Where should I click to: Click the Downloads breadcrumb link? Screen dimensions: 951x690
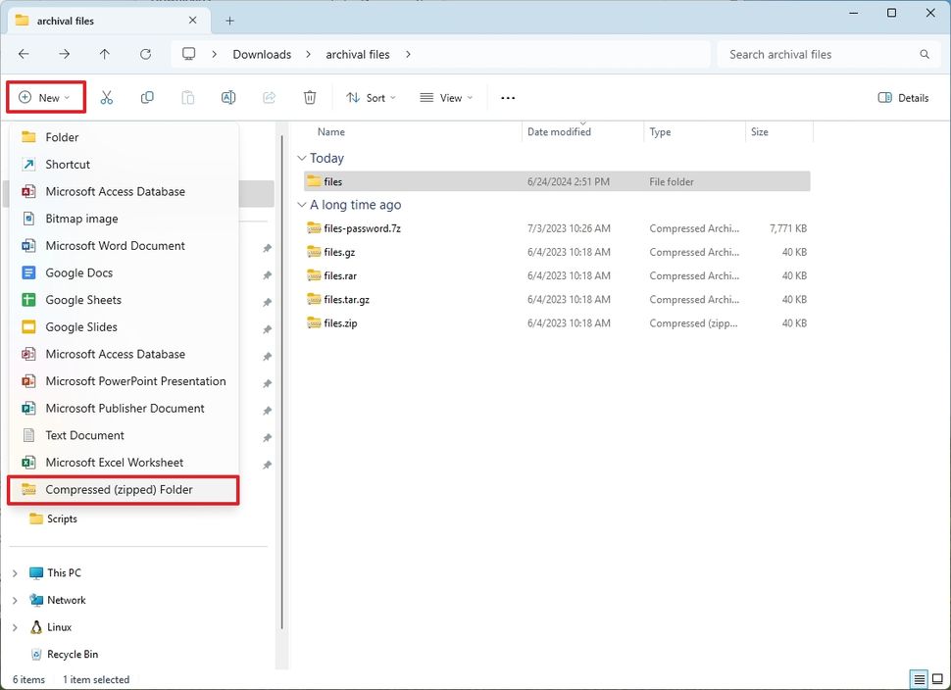pos(262,54)
